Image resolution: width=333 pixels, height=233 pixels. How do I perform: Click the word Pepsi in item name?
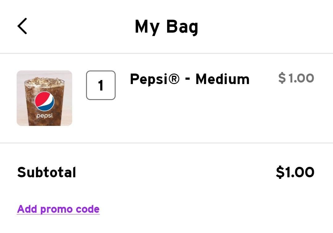click(x=149, y=79)
